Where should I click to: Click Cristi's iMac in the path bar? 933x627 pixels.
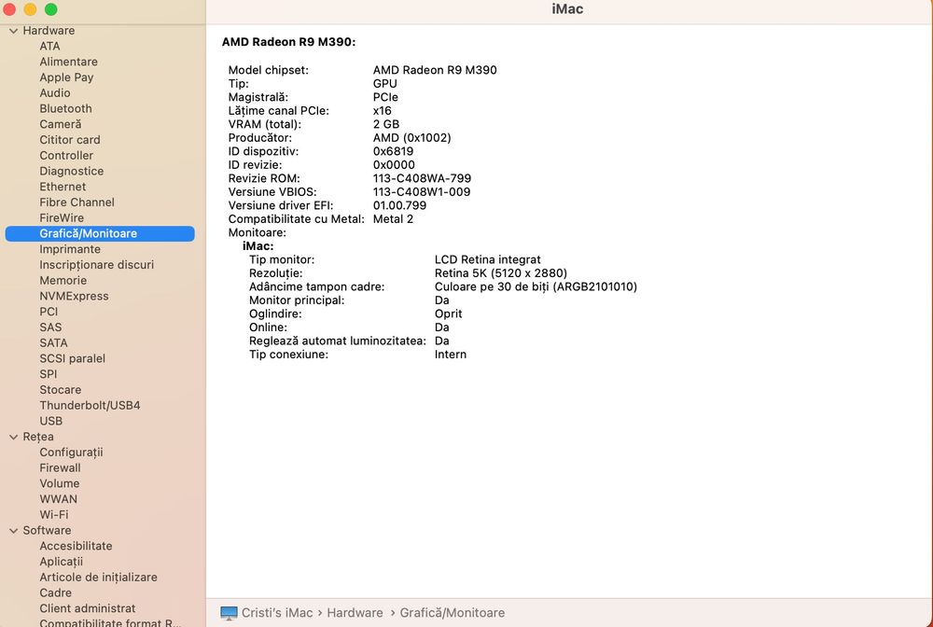[x=277, y=613]
